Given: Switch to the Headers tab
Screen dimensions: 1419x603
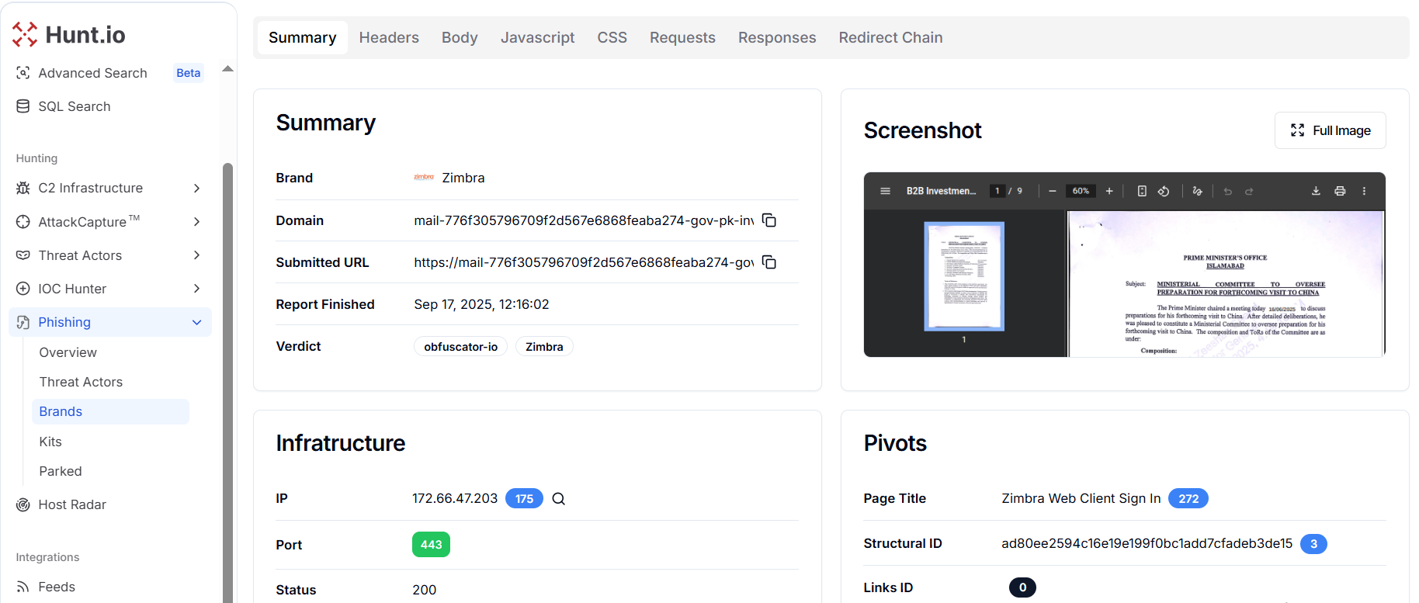Looking at the screenshot, I should (388, 37).
